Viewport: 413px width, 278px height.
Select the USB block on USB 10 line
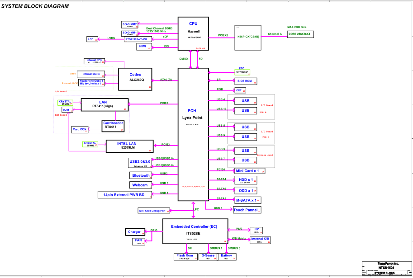246,111
